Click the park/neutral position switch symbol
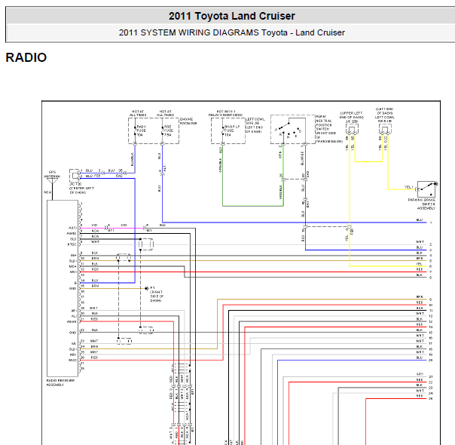This screenshot has width=455, height=445. [293, 130]
